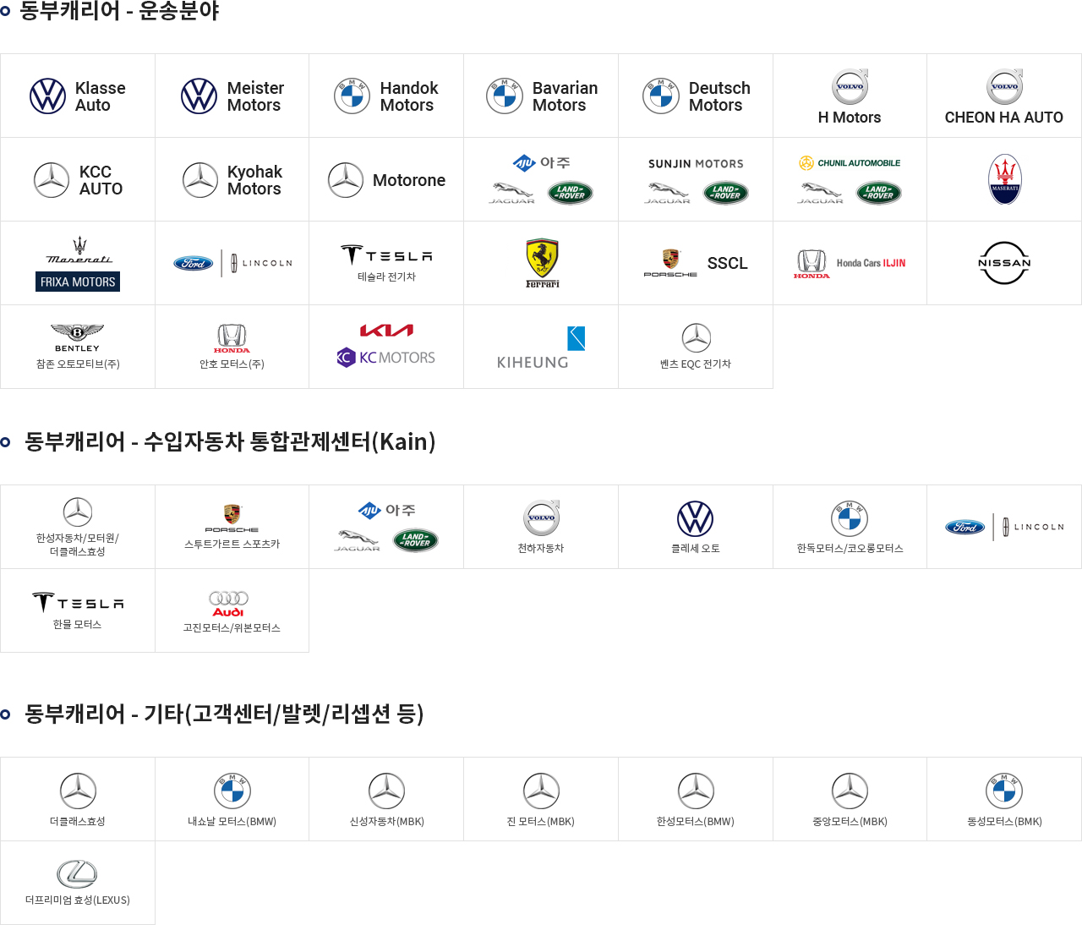Select the 스투트가르트 스포츠카 Porsche logo
This screenshot has height=925, width=1082.
[x=232, y=518]
